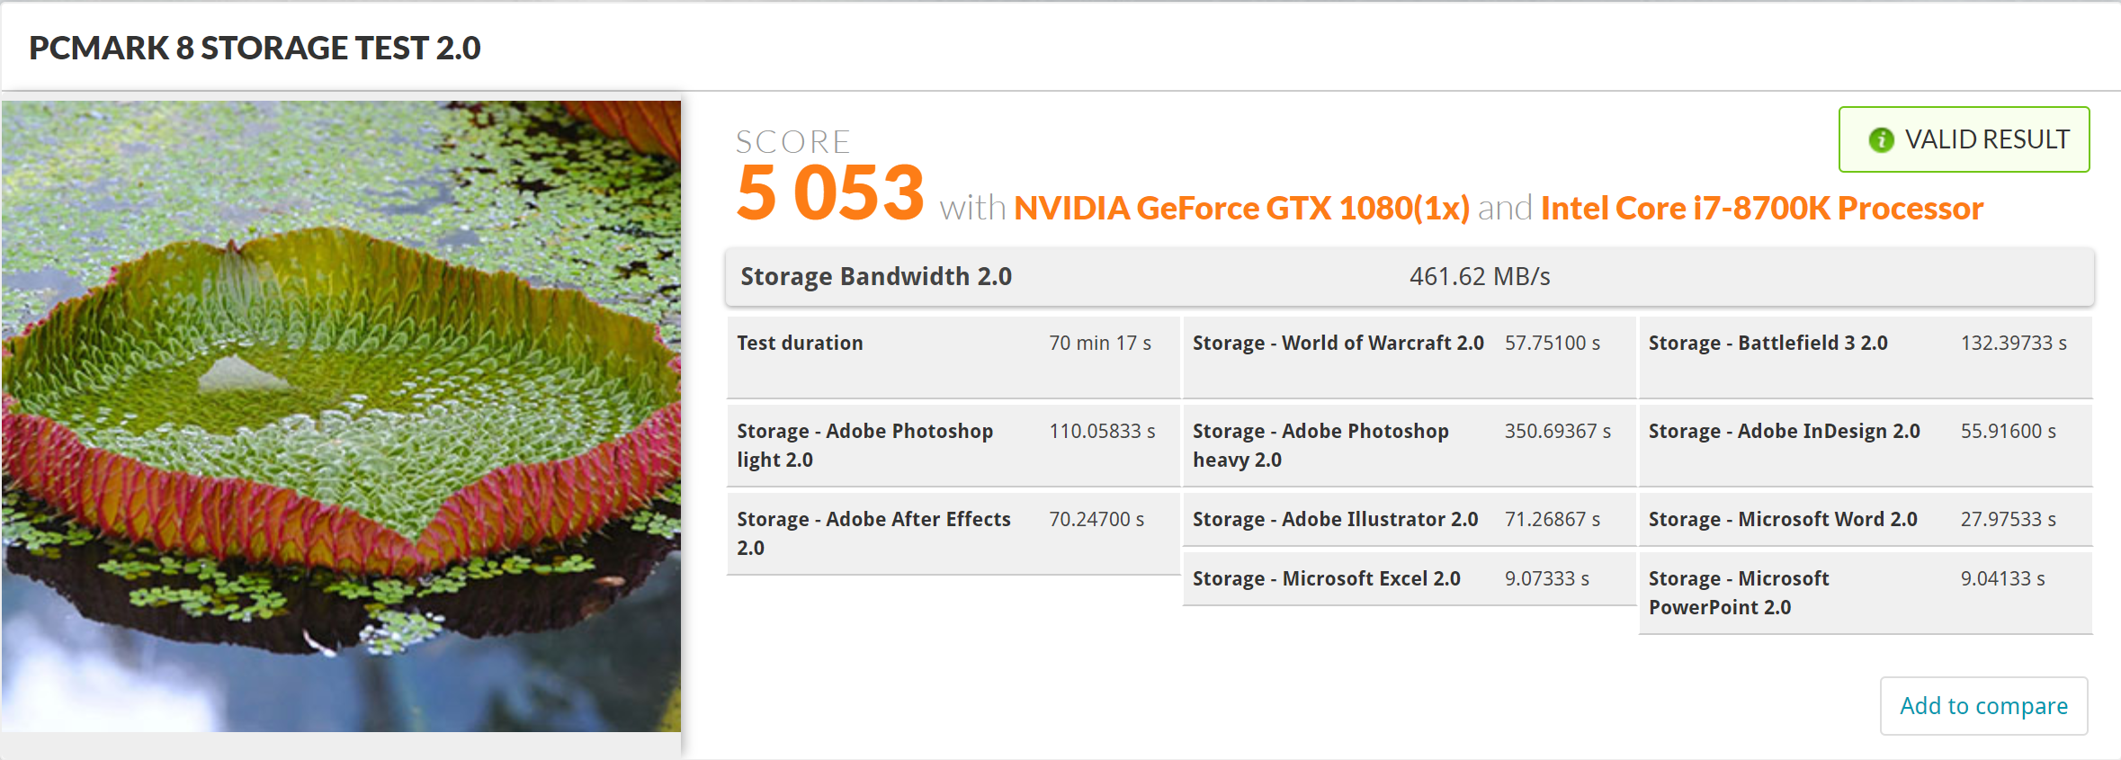
Task: Open the Intel Core i7-8700K Processor link
Action: [x=1761, y=209]
